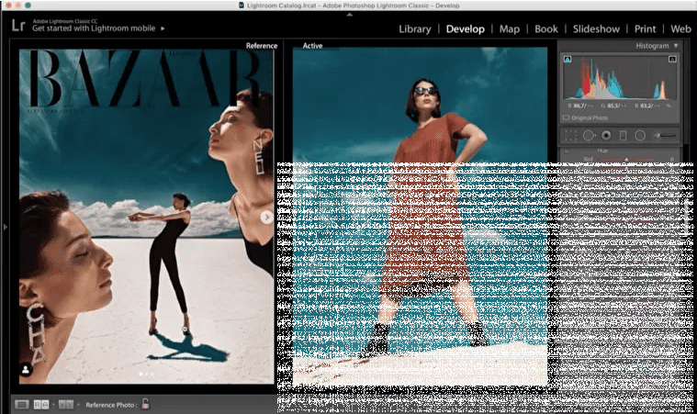The image size is (697, 414).
Task: Activate the Red Eye Correction tool
Action: (x=606, y=136)
